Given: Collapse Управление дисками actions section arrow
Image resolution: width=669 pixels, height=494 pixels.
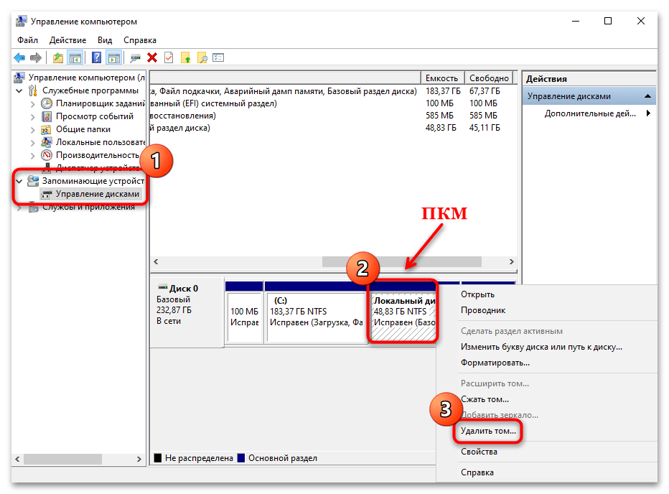Looking at the screenshot, I should click(x=647, y=96).
